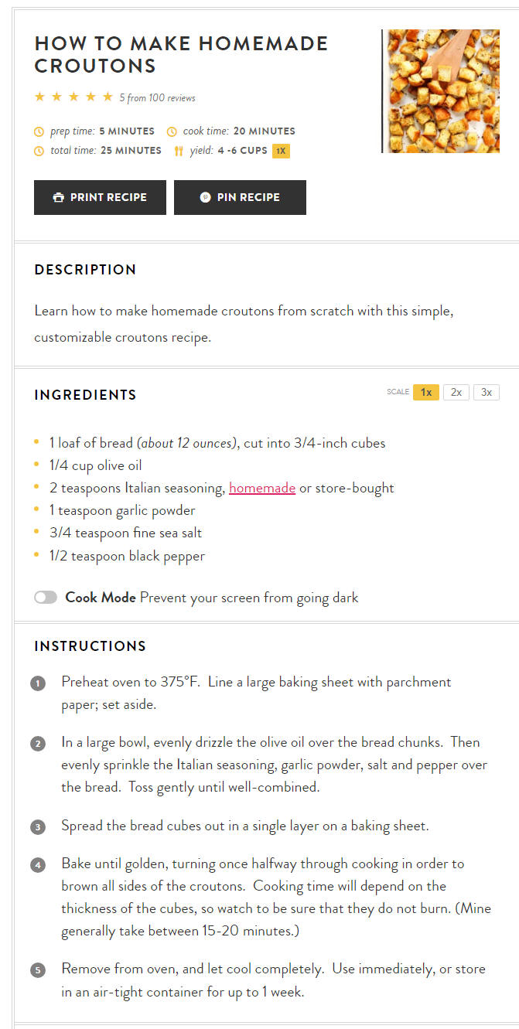Click the first rating star
The height and width of the screenshot is (1029, 519).
point(39,97)
